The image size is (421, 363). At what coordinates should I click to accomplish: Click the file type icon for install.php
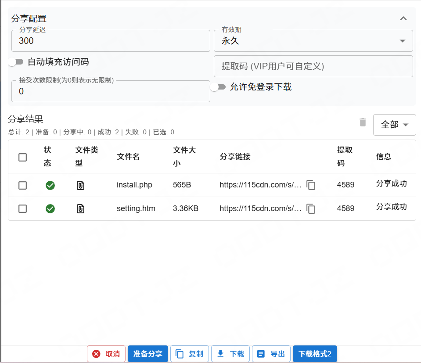(x=80, y=185)
